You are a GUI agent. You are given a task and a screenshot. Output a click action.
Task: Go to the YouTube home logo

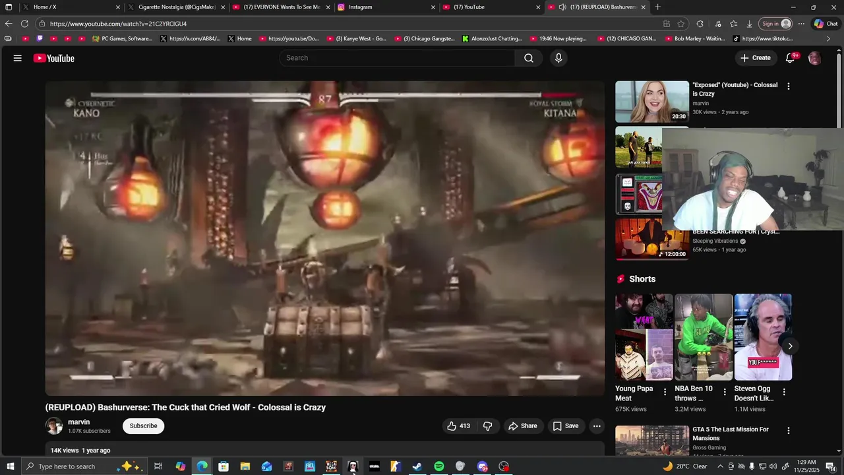(x=54, y=58)
